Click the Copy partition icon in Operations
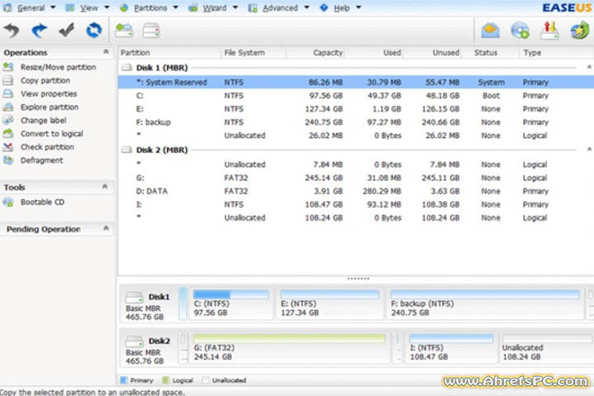 8,80
